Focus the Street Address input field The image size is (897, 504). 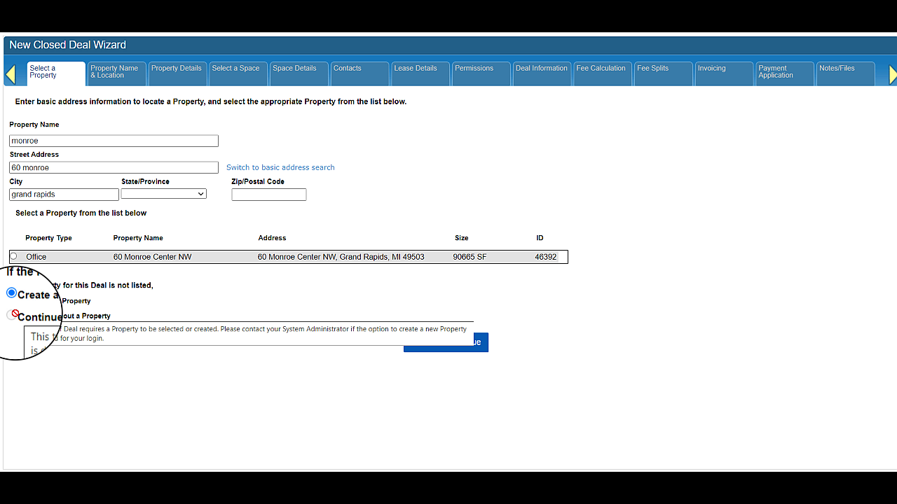pyautogui.click(x=114, y=168)
